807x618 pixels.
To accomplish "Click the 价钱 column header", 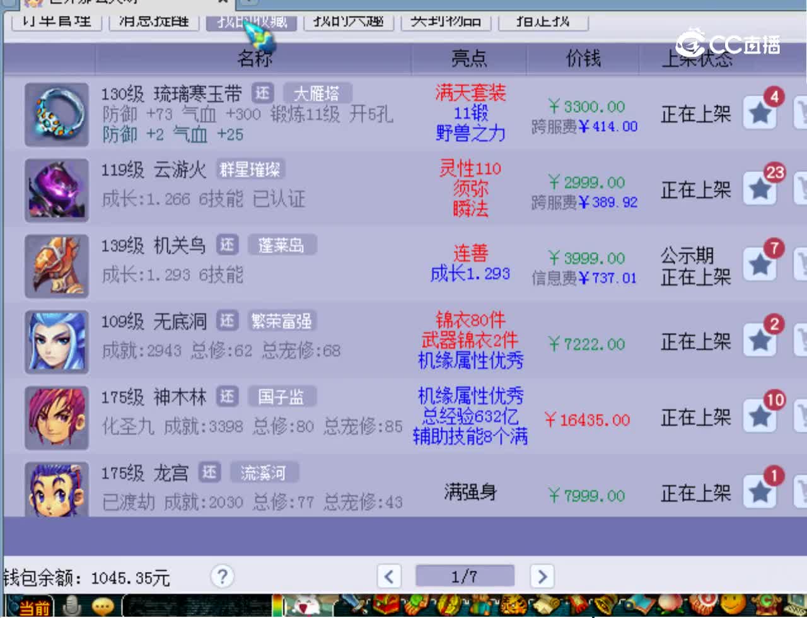I will (x=583, y=59).
